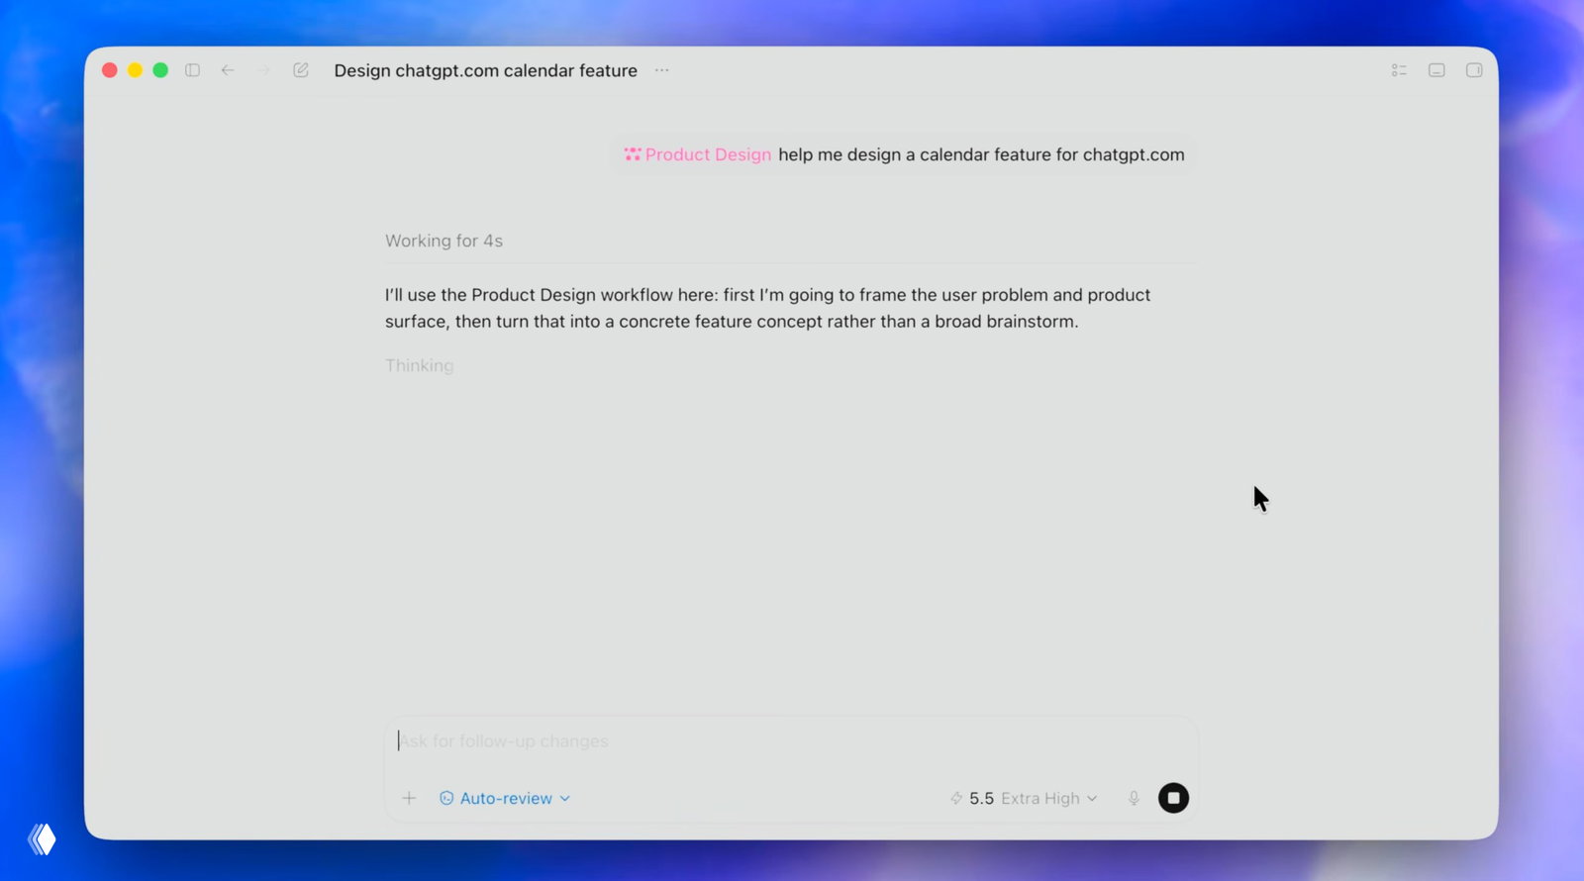Go back with the left arrow
Screen dimensions: 1584x881
[228, 70]
